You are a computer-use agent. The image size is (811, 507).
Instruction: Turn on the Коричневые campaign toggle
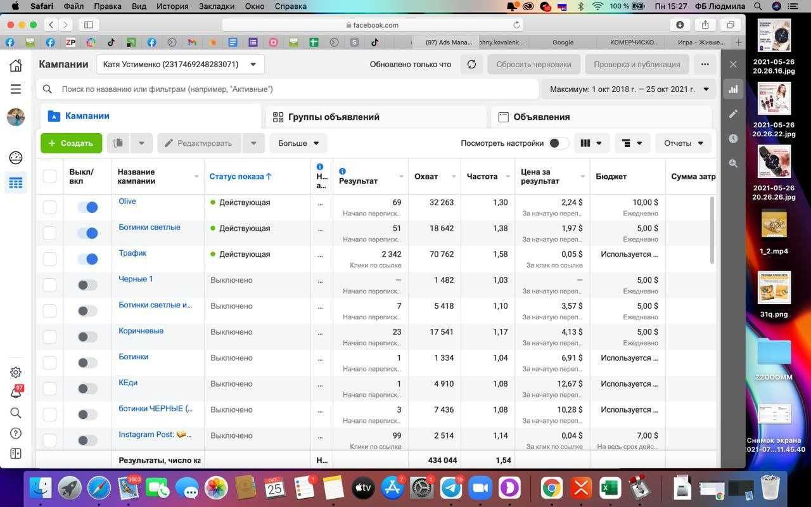click(x=87, y=337)
